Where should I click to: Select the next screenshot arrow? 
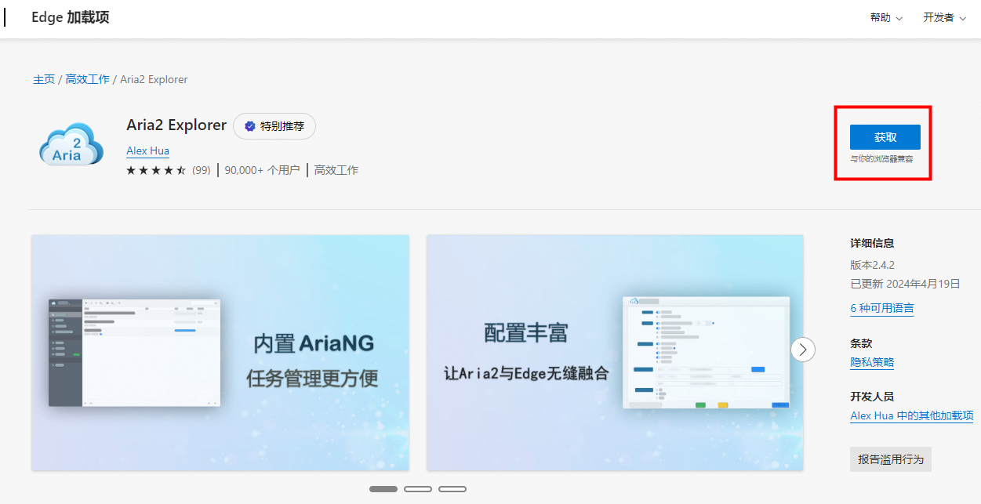tap(803, 350)
